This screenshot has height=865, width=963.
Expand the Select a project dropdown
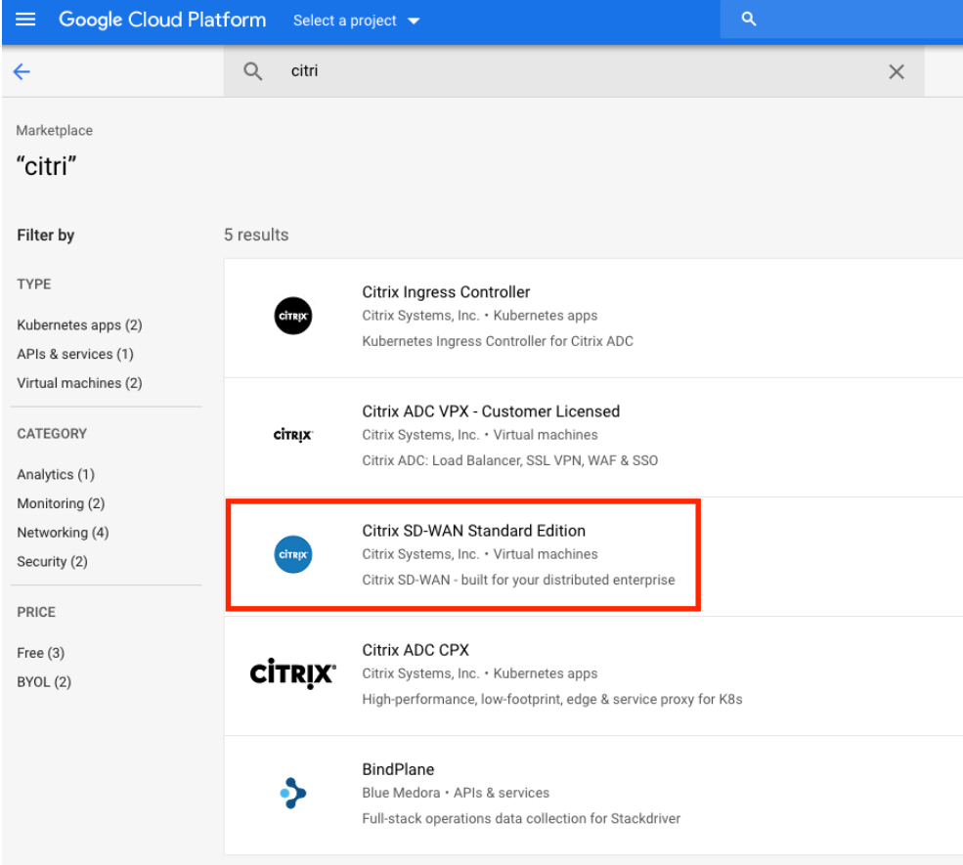(356, 21)
